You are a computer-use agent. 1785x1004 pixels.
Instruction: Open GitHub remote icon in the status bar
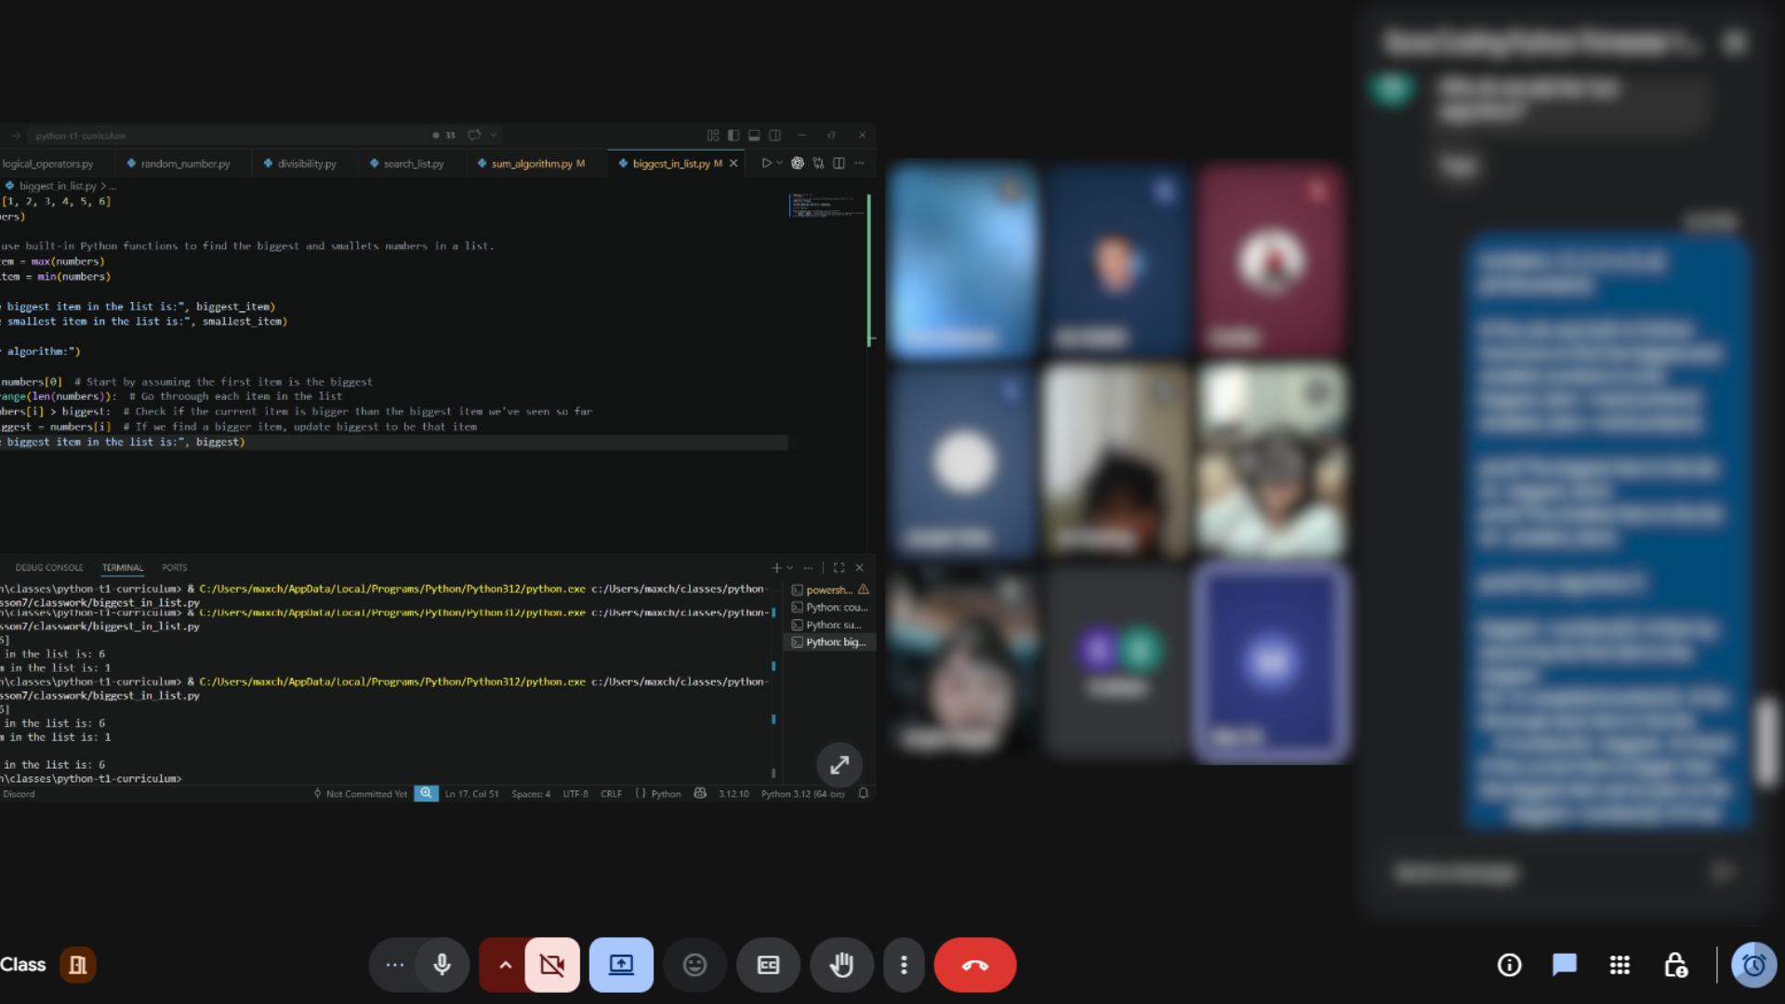pos(699,794)
